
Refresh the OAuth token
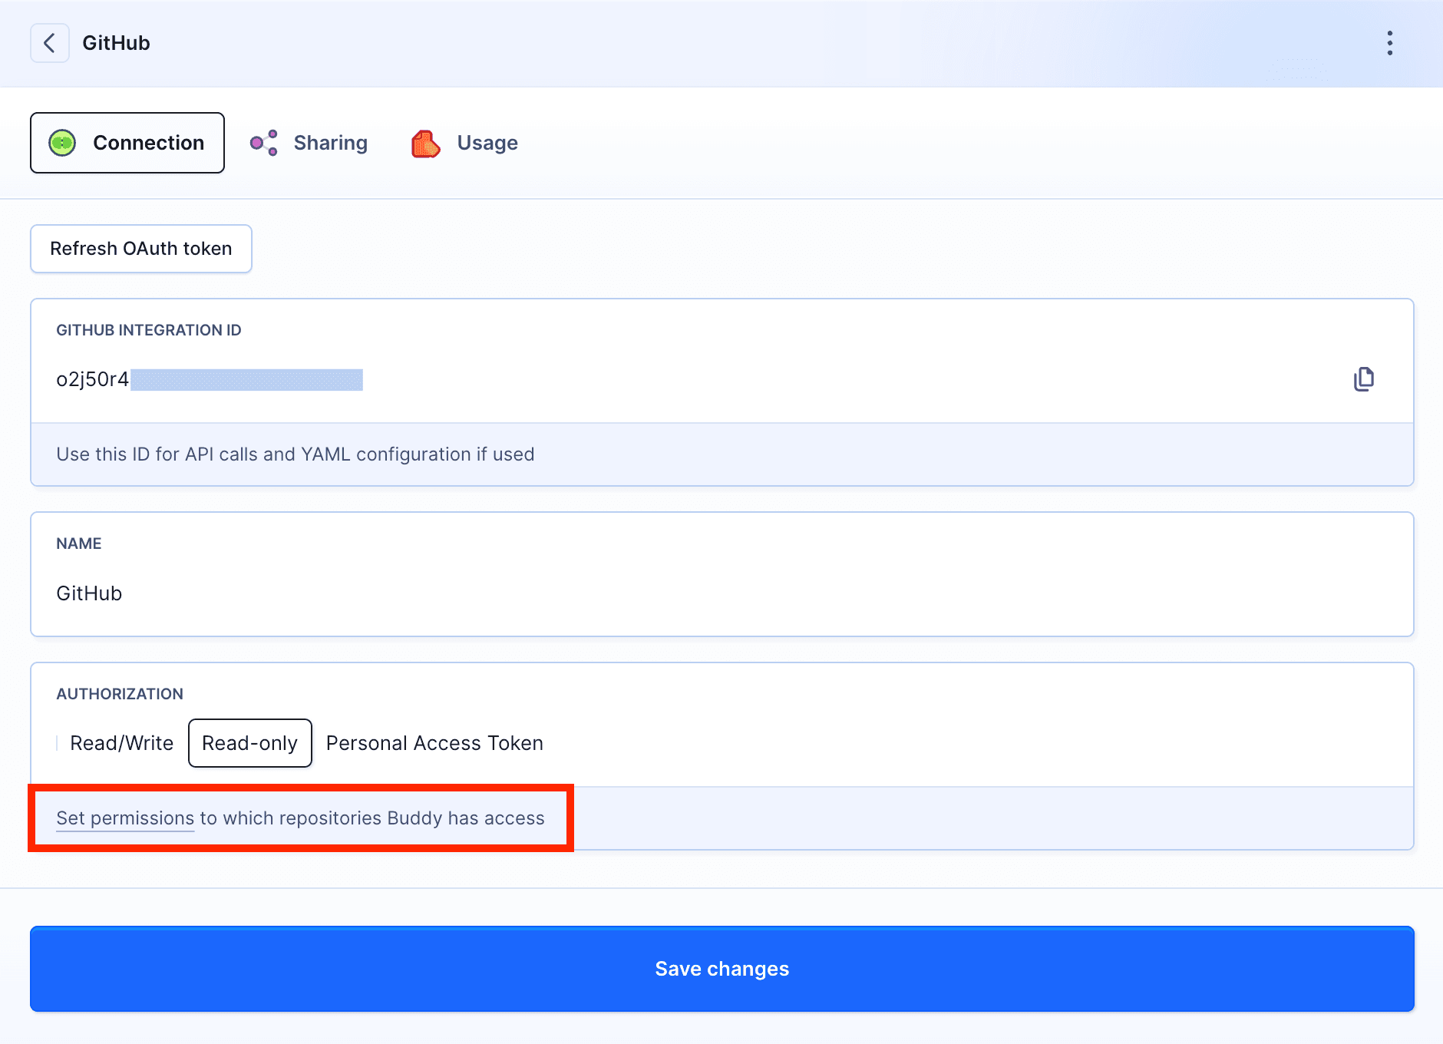(141, 249)
